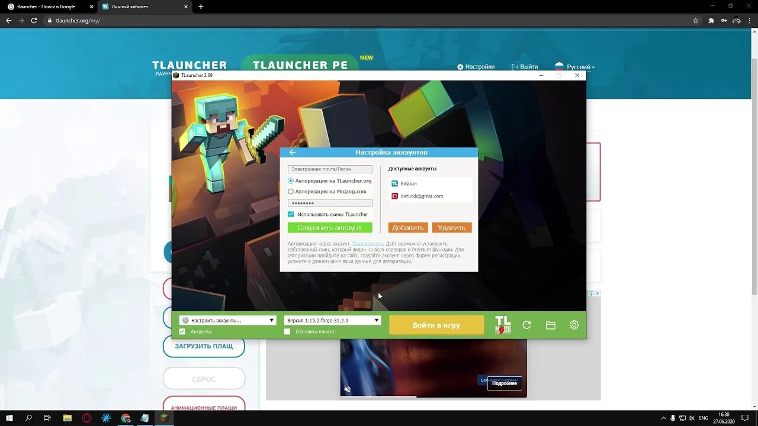
Task: Click the launcher refresh icon
Action: 526,325
